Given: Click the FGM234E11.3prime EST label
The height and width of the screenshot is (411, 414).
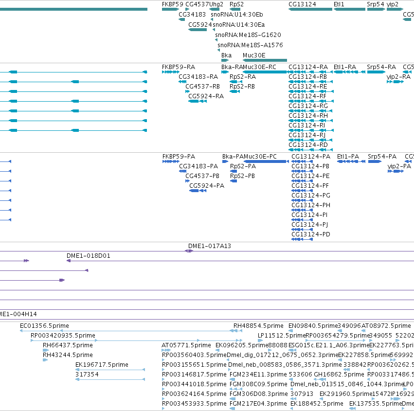Looking at the screenshot, I should click(x=258, y=375).
